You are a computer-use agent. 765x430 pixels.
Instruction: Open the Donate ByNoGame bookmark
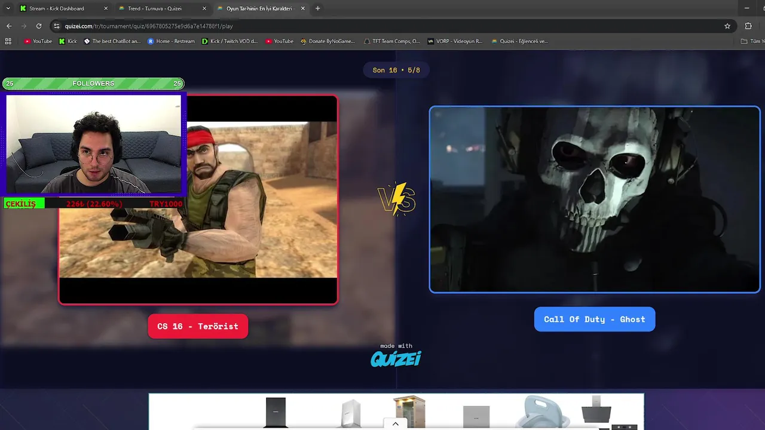click(328, 41)
